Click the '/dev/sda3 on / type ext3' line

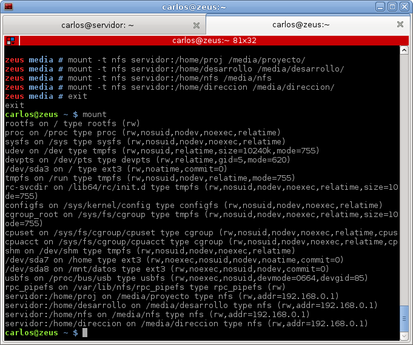[x=116, y=169]
